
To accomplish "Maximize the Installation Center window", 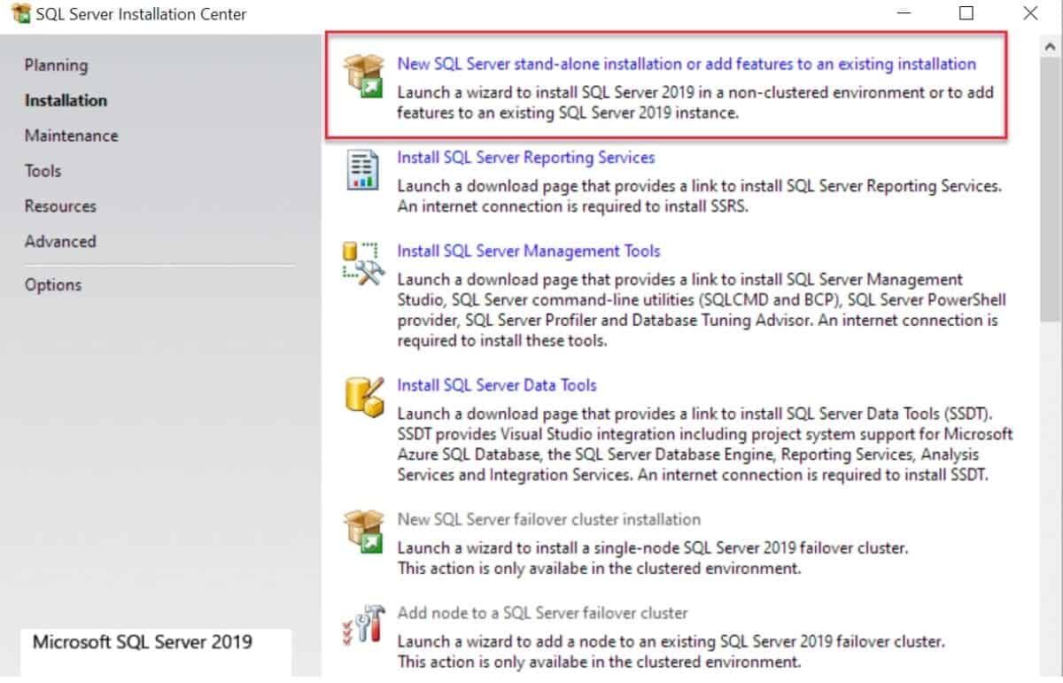I will (966, 13).
